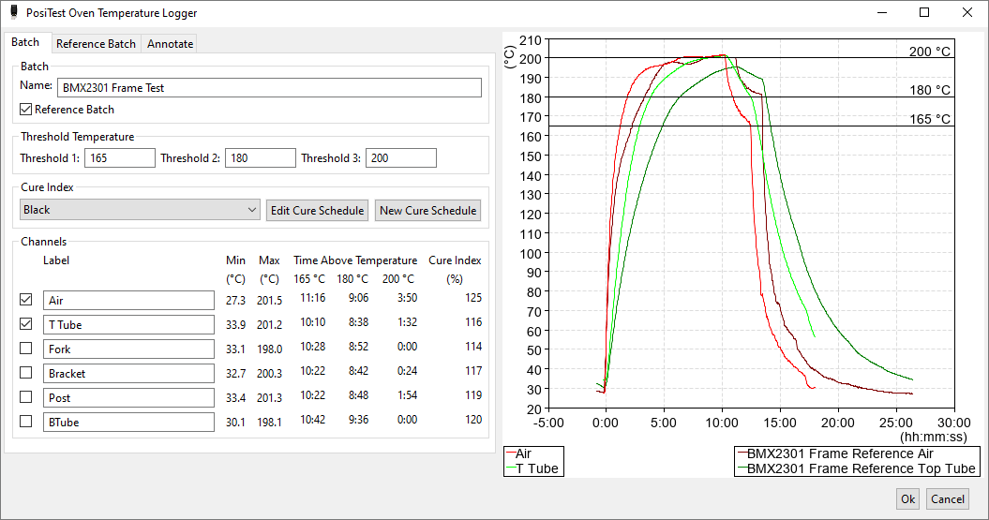Open the Cure Index Black dropdown

click(140, 210)
